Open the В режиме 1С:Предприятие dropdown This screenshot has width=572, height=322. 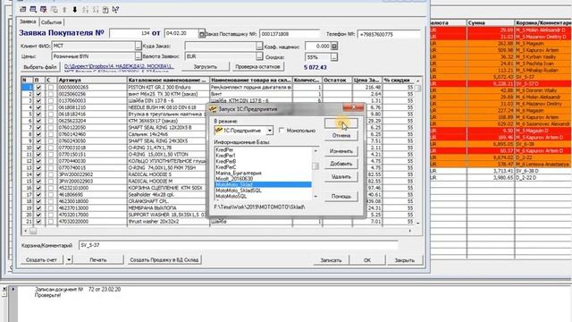coord(269,131)
